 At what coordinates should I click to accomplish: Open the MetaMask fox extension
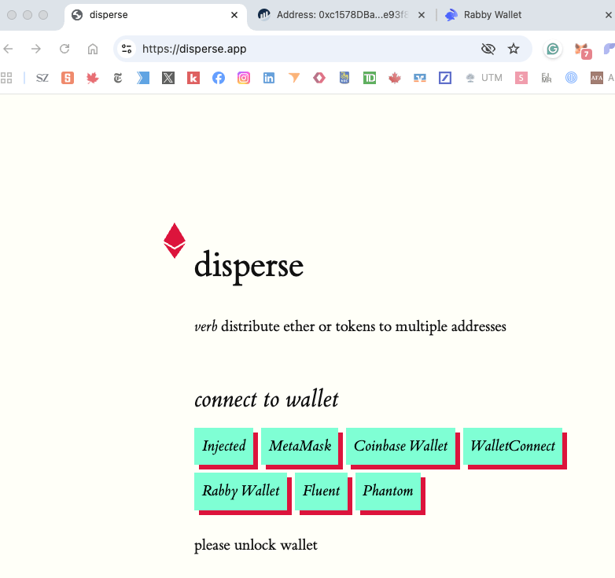pos(583,50)
